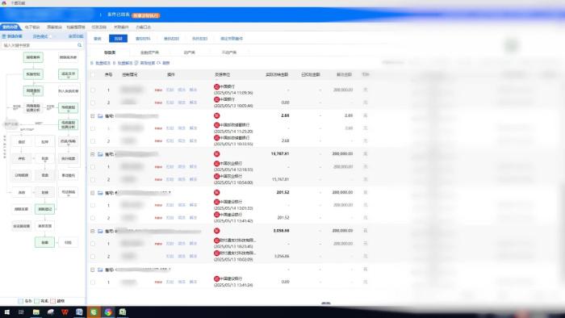The image size is (565, 318).
Task: Collapse the account group totaling 201.52
Action: point(93,193)
